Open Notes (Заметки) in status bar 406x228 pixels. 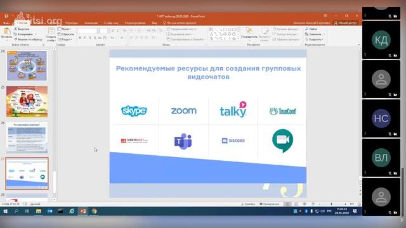248,204
